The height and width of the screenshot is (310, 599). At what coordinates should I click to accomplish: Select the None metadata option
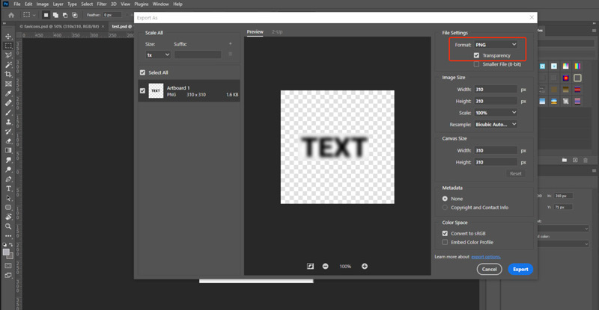click(445, 199)
